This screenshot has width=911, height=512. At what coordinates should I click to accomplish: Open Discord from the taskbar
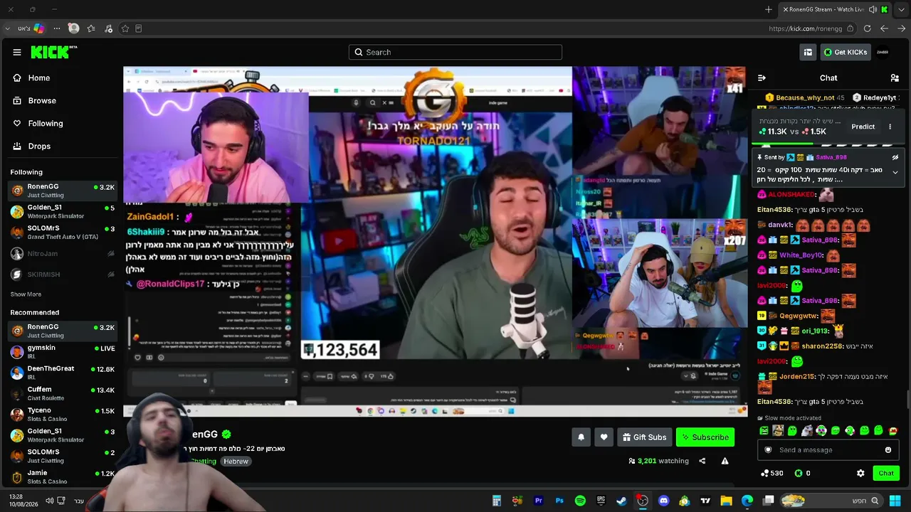[x=664, y=501]
